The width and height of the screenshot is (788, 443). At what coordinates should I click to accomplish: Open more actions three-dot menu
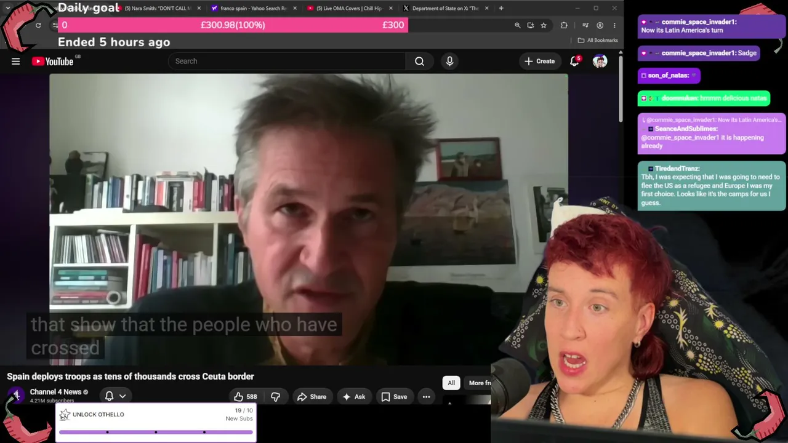(426, 397)
